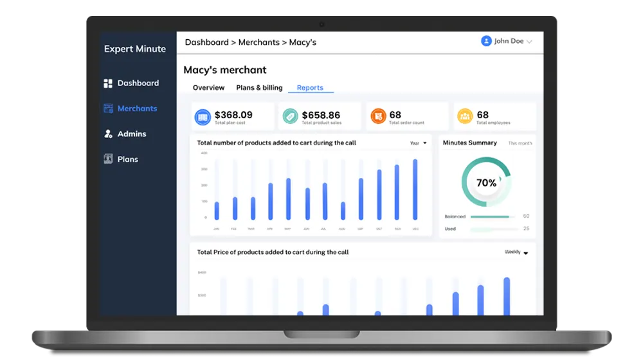Click the DEC bar in products chart
The image size is (643, 357).
coord(415,189)
